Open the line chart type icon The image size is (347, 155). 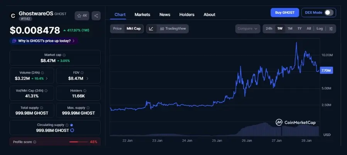[151, 29]
